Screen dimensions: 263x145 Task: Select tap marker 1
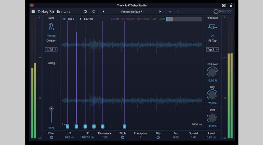(x=68, y=126)
